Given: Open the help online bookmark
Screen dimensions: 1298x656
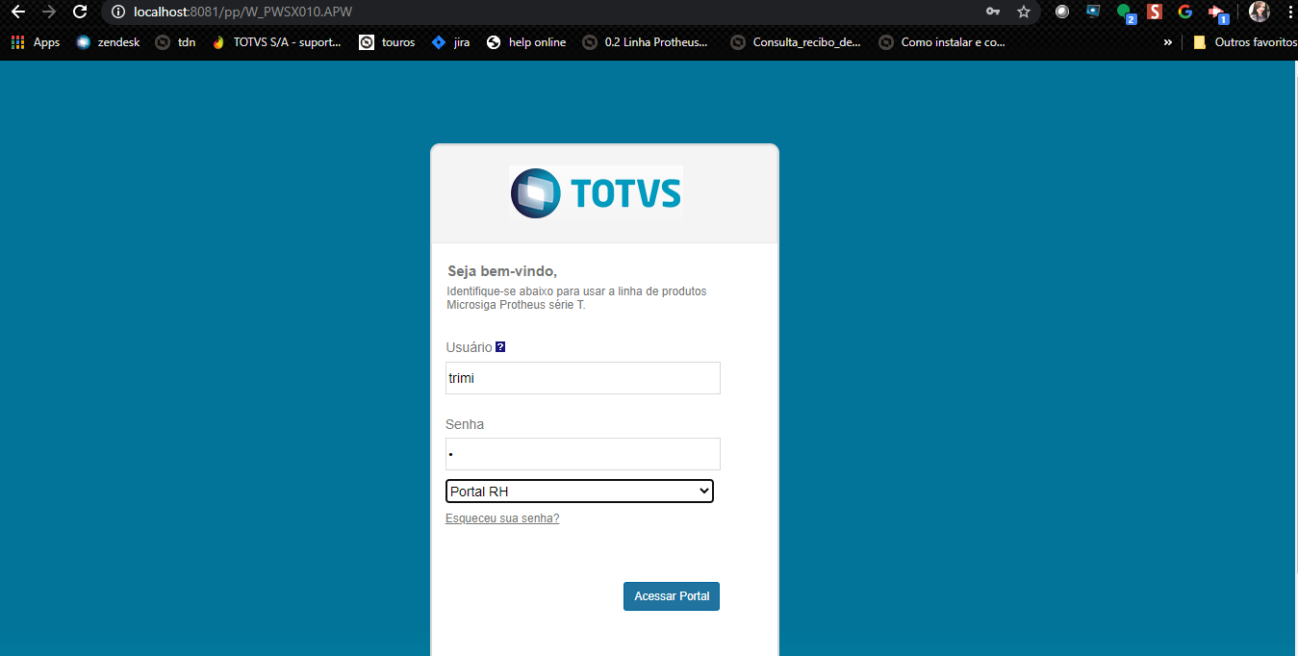Looking at the screenshot, I should pyautogui.click(x=526, y=42).
